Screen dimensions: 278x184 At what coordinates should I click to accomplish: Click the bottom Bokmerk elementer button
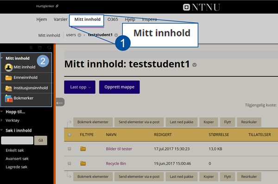tap(93, 177)
